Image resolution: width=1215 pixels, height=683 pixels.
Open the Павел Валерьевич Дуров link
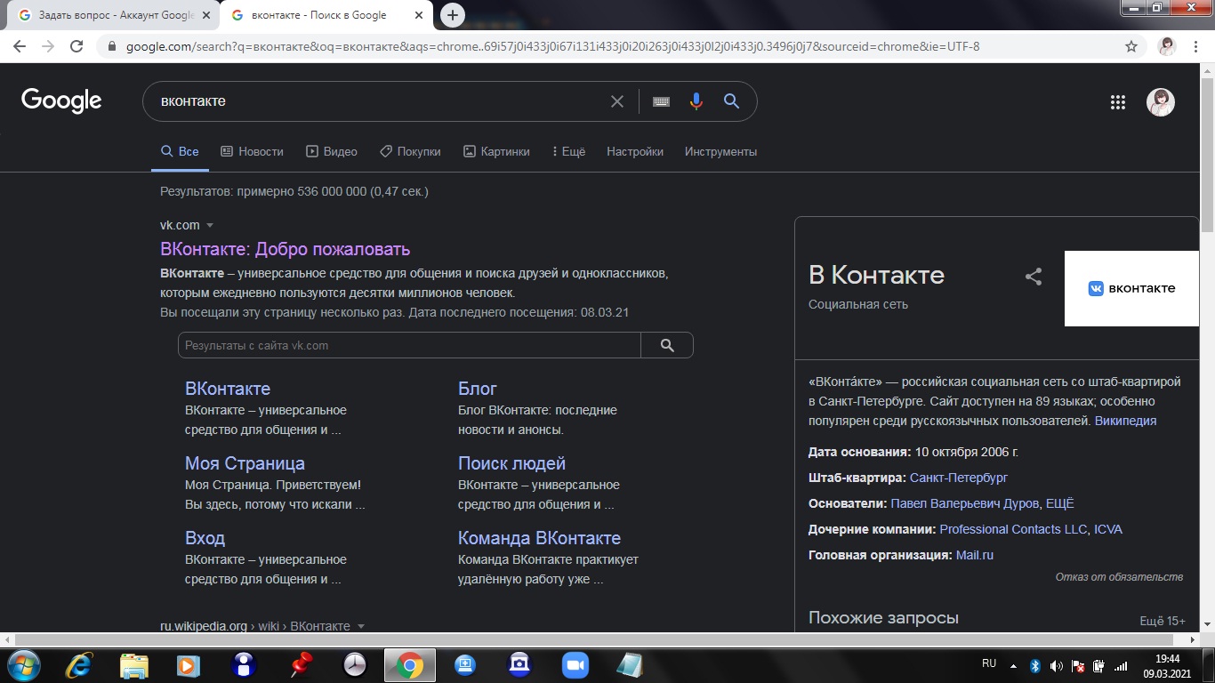pyautogui.click(x=965, y=503)
